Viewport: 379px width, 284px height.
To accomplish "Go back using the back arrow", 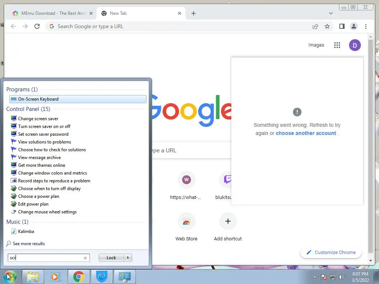I will [13, 26].
